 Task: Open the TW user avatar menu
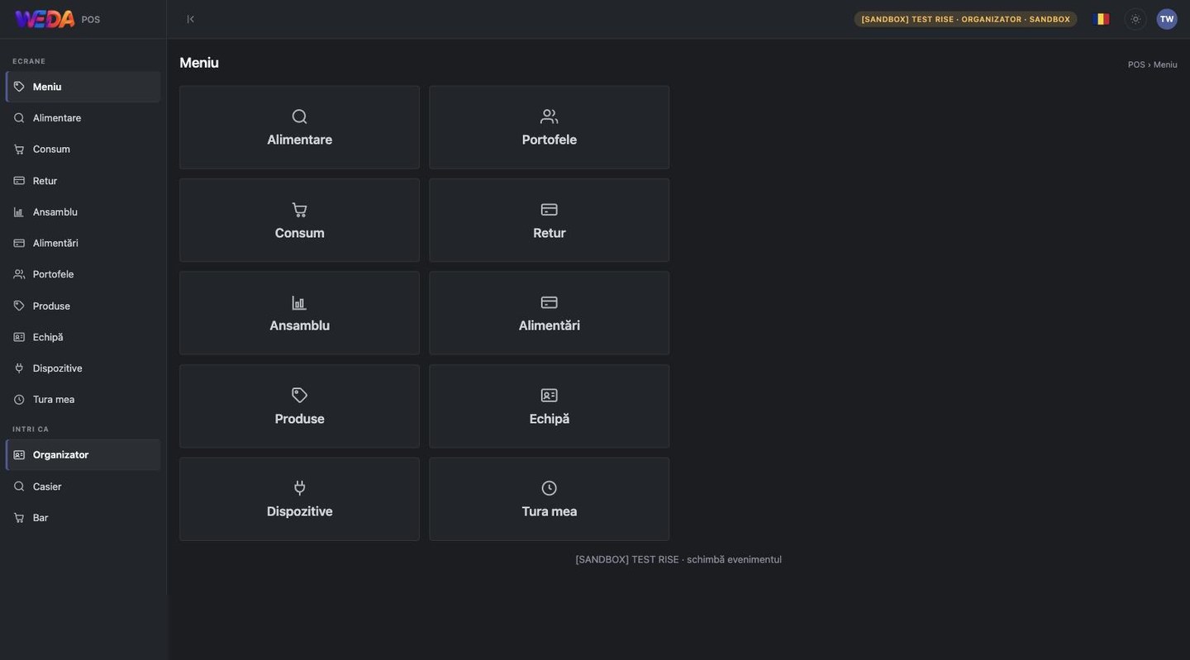click(1167, 19)
